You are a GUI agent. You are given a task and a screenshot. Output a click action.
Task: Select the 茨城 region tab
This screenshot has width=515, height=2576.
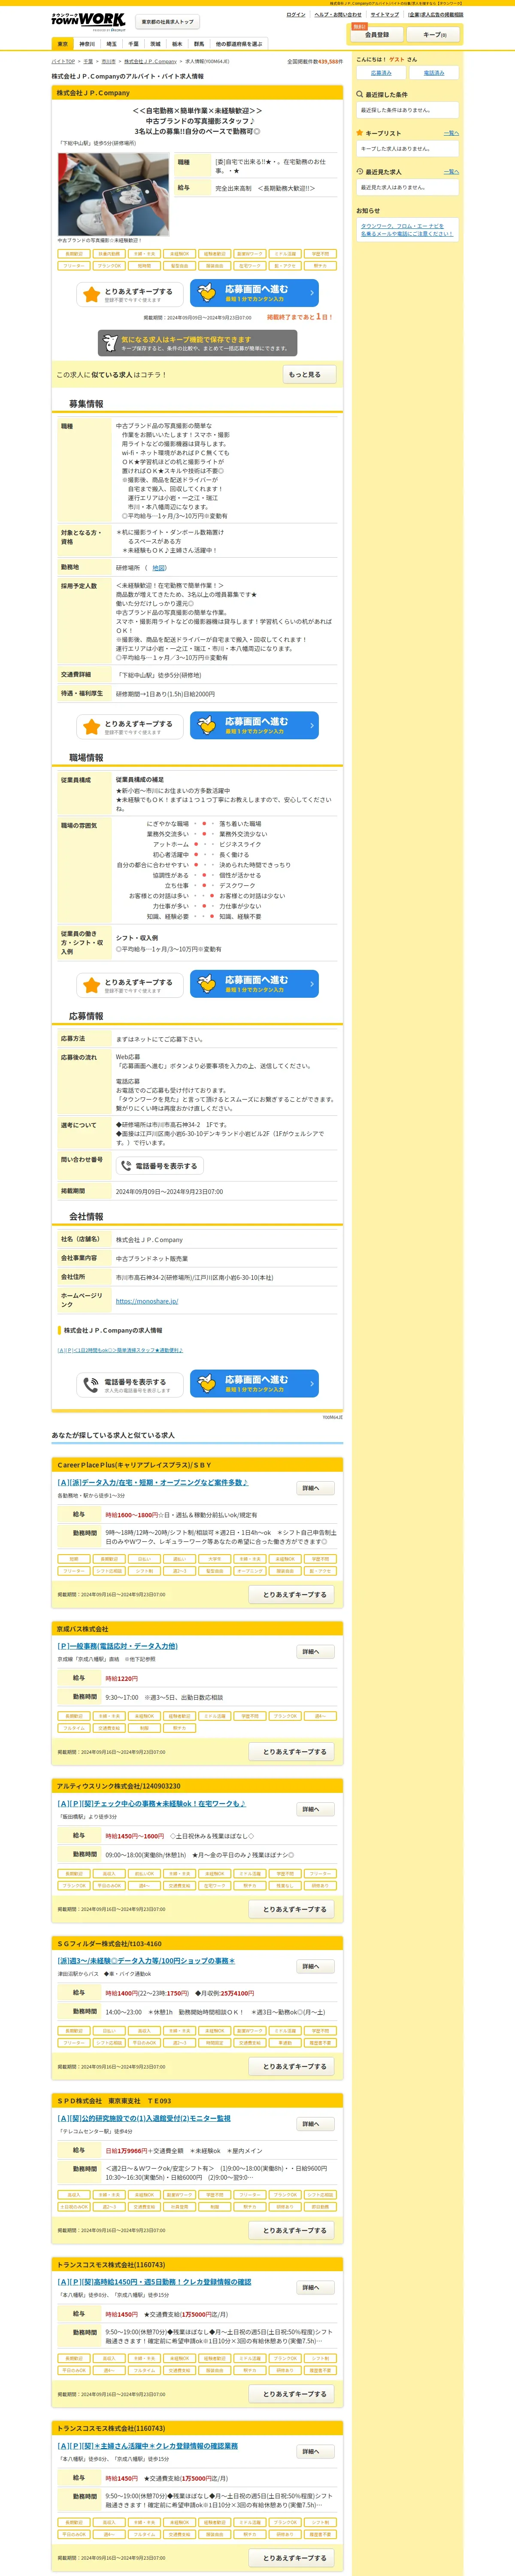tap(155, 44)
